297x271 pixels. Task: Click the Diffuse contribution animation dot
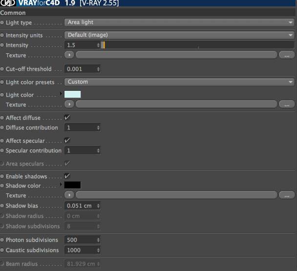(x=2, y=127)
